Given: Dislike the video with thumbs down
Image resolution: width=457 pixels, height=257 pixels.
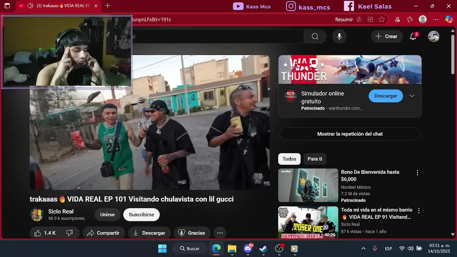Looking at the screenshot, I should (70, 233).
